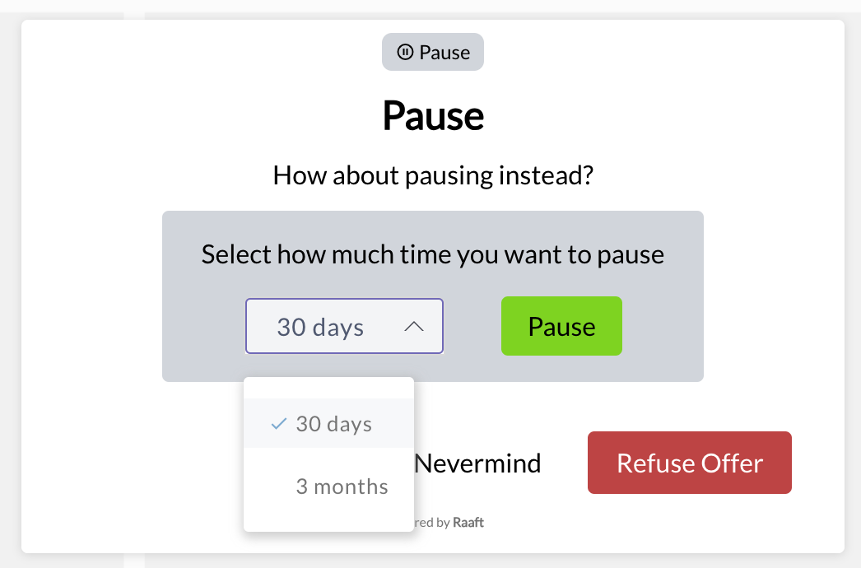
Task: Collapse dropdown using the upward chevron arrow
Action: (x=414, y=326)
